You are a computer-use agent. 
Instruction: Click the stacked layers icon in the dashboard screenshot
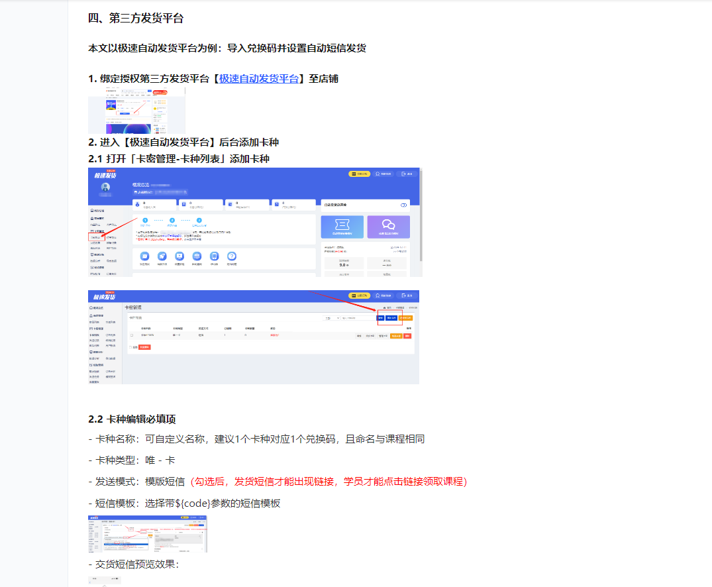(x=197, y=256)
